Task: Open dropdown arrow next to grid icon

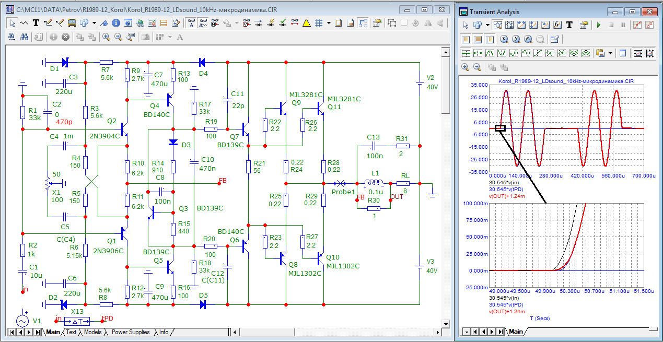Action: (329, 23)
